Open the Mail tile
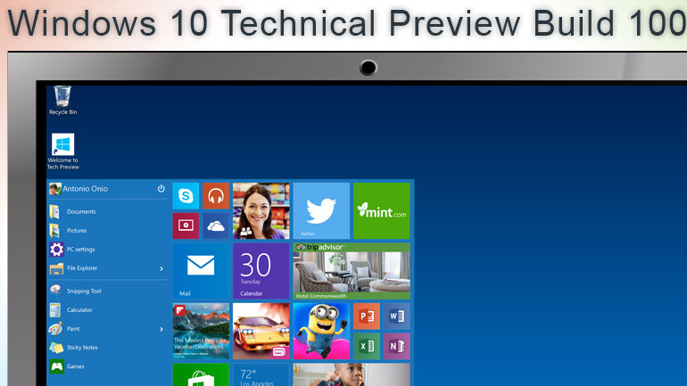Viewport: 687px width, 386px height. coord(201,271)
